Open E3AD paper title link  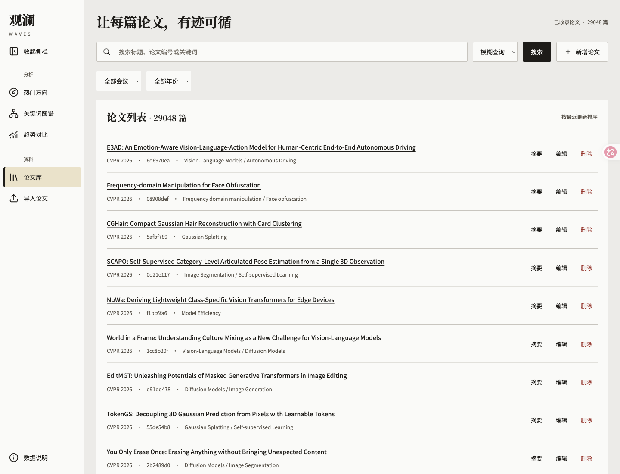click(261, 147)
